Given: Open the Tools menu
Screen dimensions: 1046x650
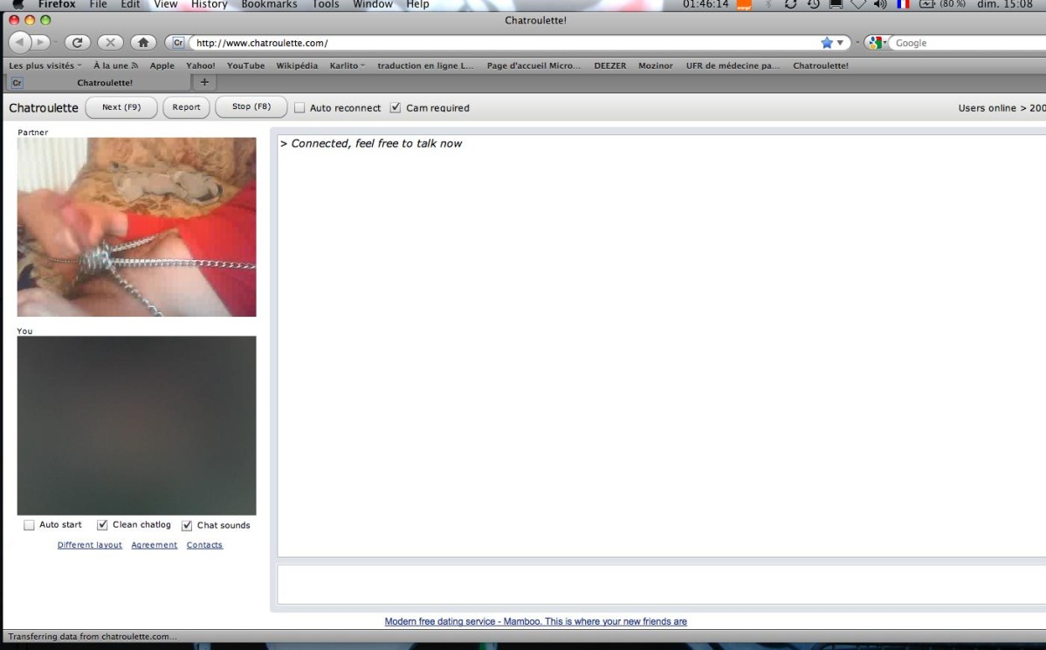Looking at the screenshot, I should [x=326, y=4].
